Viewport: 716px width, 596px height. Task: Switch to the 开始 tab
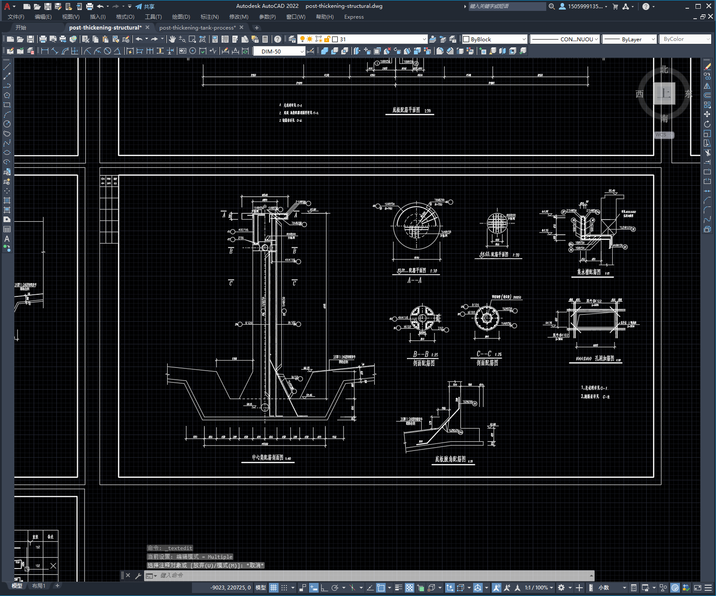click(21, 27)
